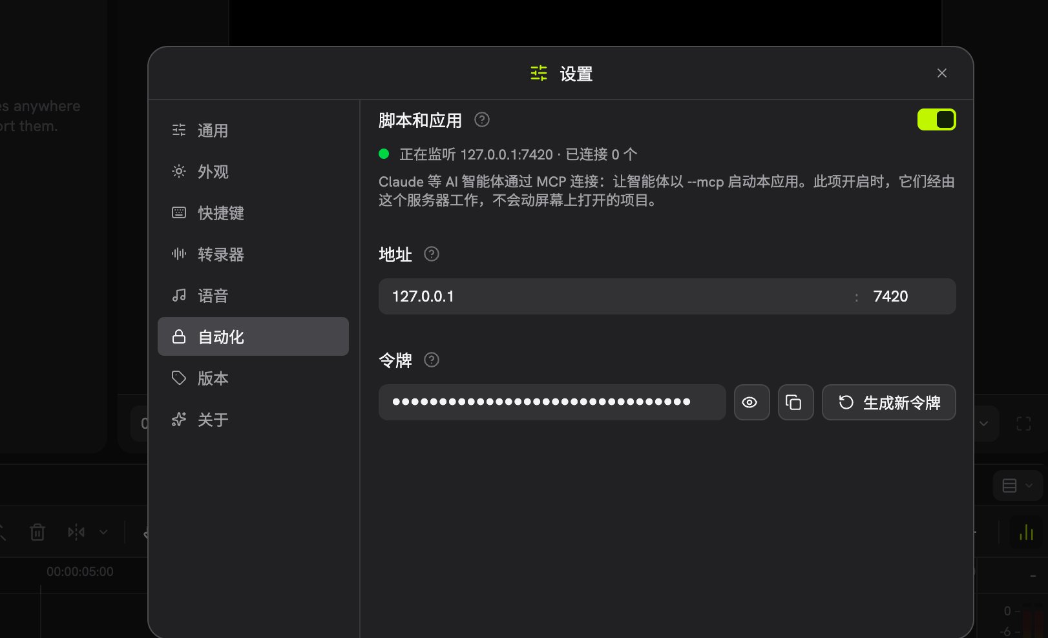Open the 版本 settings section
This screenshot has width=1048, height=638.
pyautogui.click(x=253, y=378)
